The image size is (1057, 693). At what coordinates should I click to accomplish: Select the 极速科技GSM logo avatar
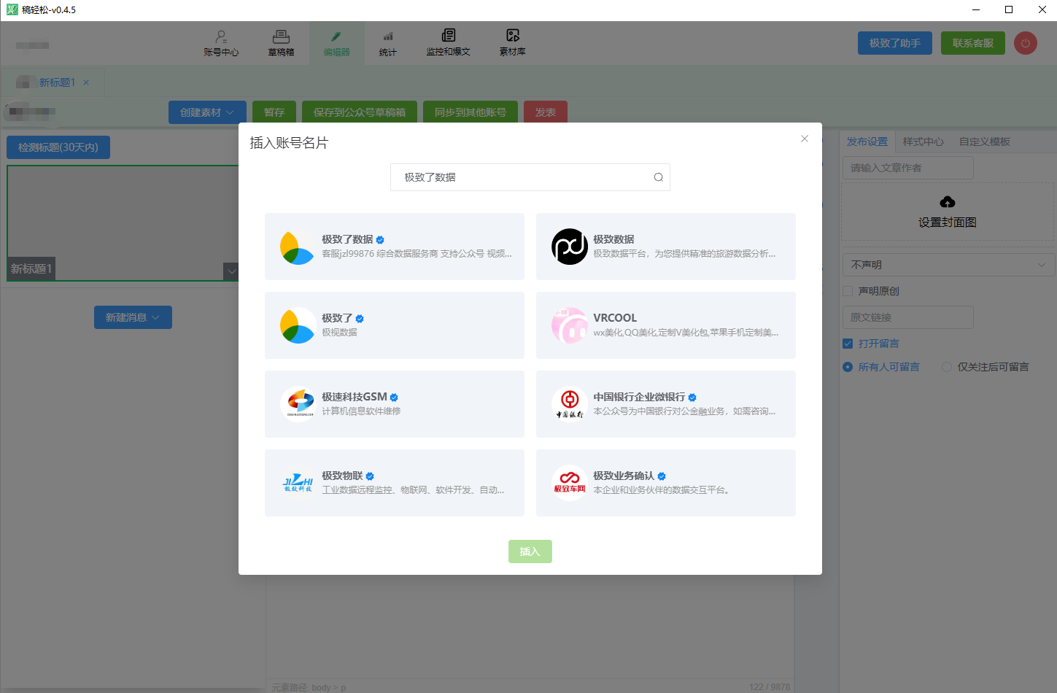click(298, 404)
